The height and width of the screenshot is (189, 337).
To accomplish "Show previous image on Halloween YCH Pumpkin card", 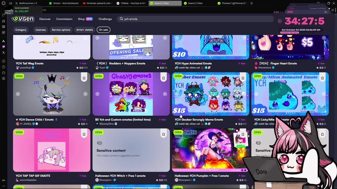I will pyautogui.click(x=177, y=150).
